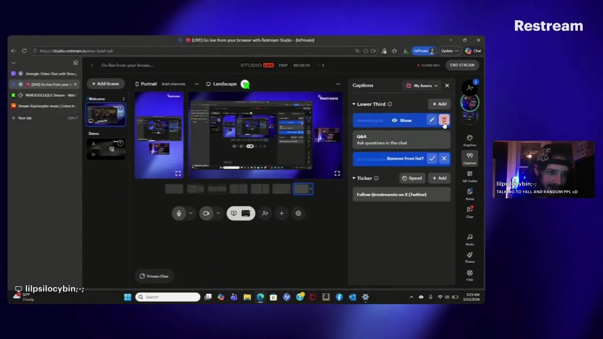603x339 pixels.
Task: Click the Windows taskbar Search box
Action: tap(168, 297)
